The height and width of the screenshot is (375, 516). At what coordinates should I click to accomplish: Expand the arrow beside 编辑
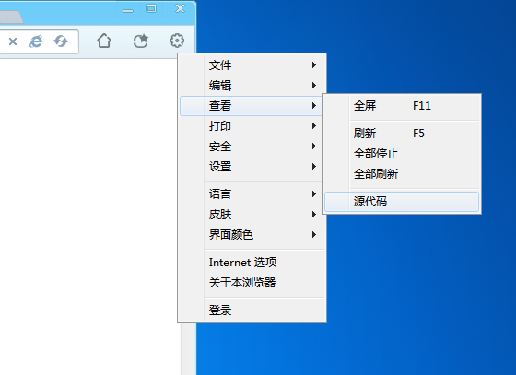click(314, 86)
